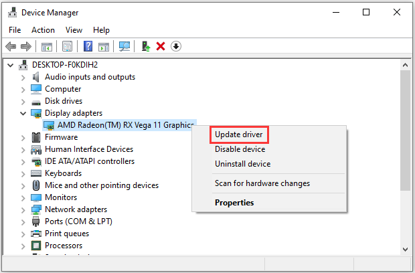
Task: Click the Back arrow toolbar icon
Action: point(11,47)
